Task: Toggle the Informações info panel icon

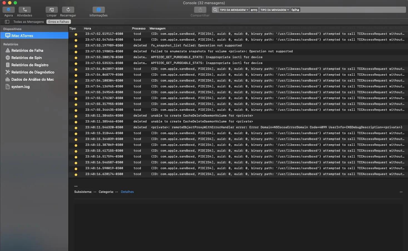Action: click(x=98, y=10)
